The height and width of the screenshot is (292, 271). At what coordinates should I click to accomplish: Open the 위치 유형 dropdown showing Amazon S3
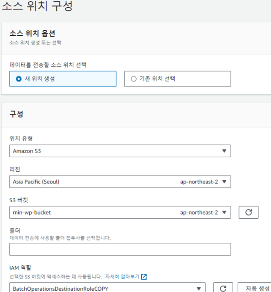120,151
